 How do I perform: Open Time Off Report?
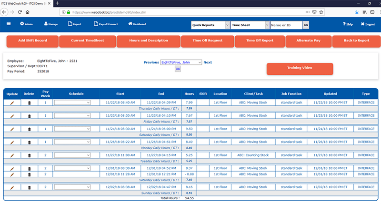pyautogui.click(x=260, y=41)
